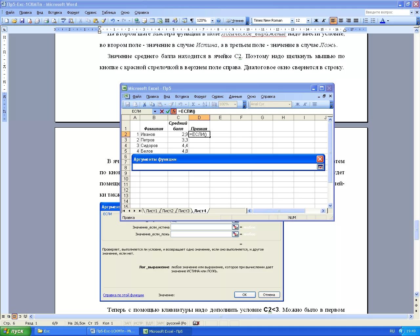Paste from clipboard using the toolbar icon
The height and width of the screenshot is (336, 420).
95,21
